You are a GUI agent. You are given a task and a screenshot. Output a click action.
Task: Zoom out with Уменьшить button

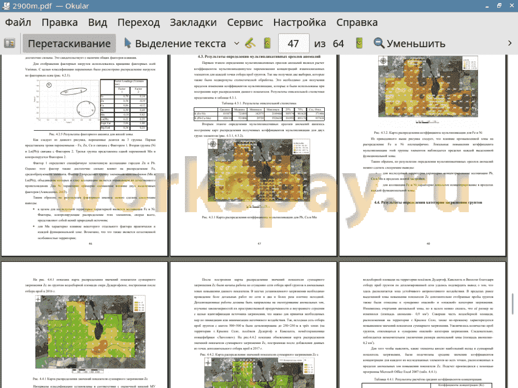pyautogui.click(x=409, y=44)
